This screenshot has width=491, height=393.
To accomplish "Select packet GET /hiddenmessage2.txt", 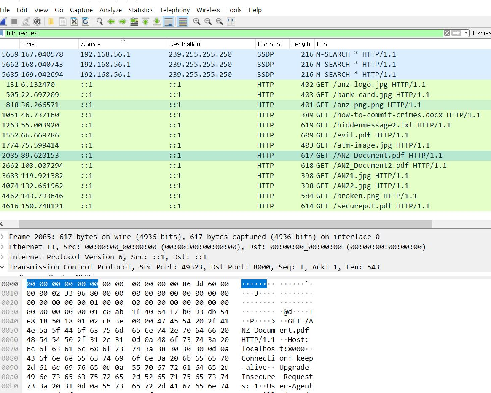I will click(245, 125).
